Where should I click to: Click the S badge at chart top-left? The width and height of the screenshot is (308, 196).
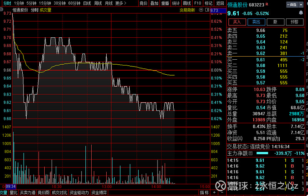[x=2, y=9]
